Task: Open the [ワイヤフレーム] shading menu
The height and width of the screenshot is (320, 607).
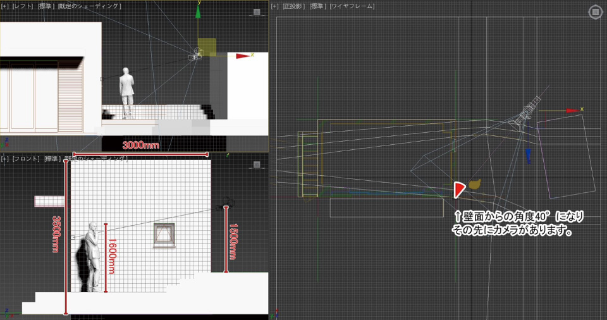Action: (x=352, y=6)
